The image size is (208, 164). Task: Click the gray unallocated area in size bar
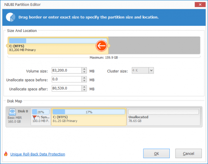click(x=154, y=45)
